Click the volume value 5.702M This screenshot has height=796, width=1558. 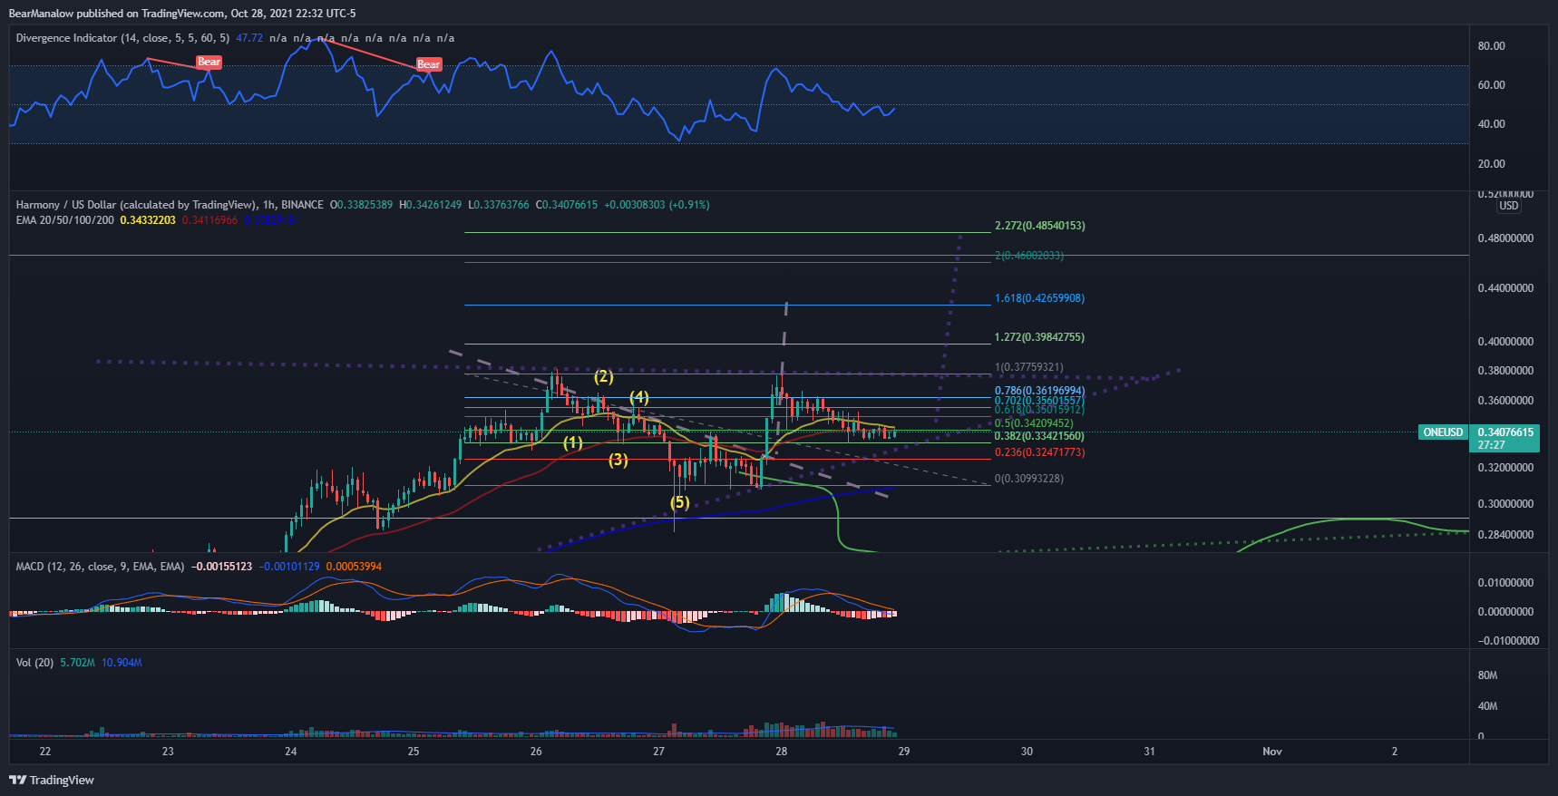pos(77,663)
